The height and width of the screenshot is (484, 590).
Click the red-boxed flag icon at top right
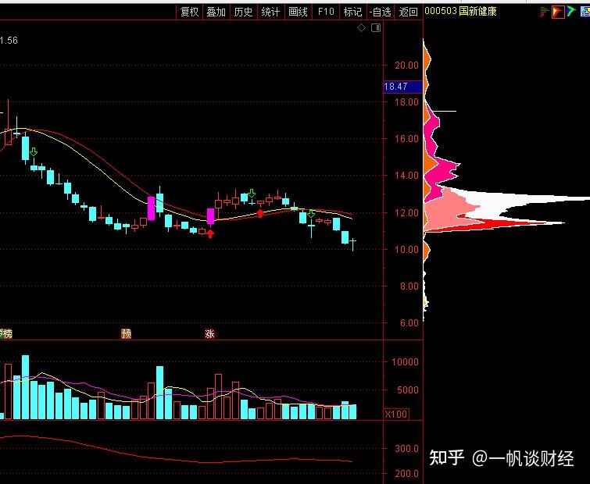558,12
